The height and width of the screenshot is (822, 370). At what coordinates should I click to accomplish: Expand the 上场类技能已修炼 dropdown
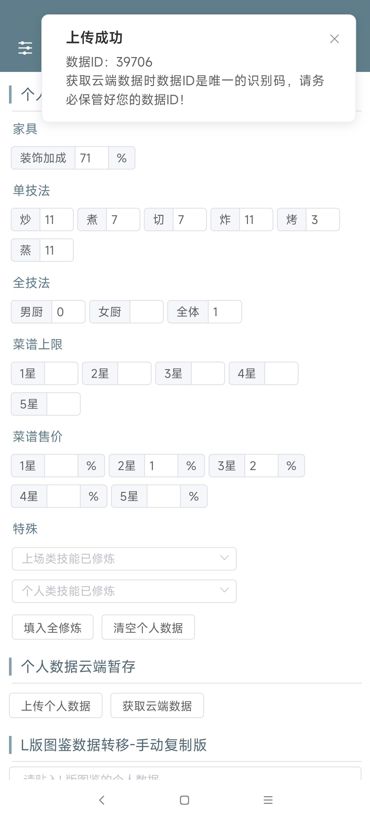click(124, 558)
